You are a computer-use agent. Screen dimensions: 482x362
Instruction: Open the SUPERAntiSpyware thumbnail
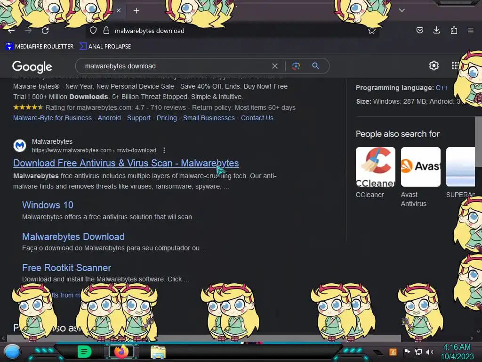tap(460, 167)
